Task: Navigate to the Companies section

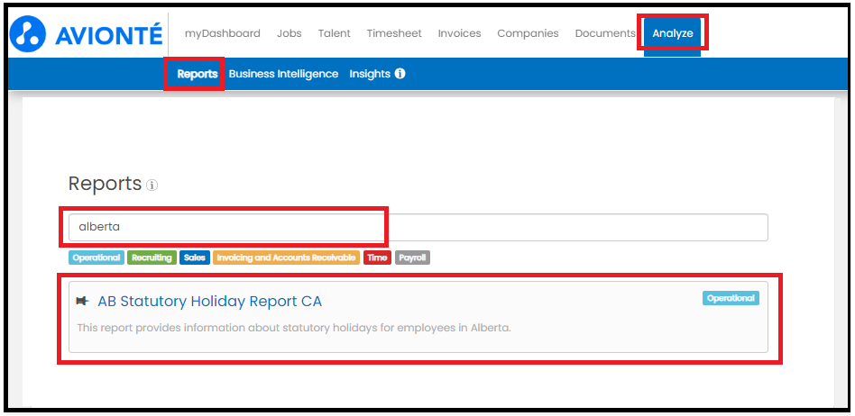Action: pyautogui.click(x=528, y=33)
